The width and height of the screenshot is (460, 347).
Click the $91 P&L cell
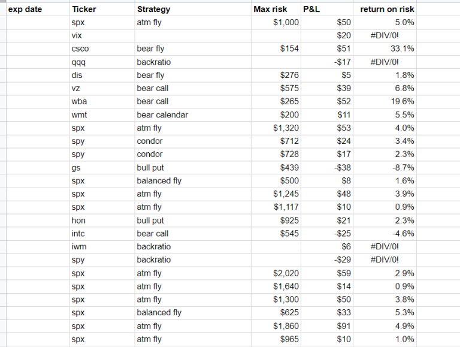(344, 326)
